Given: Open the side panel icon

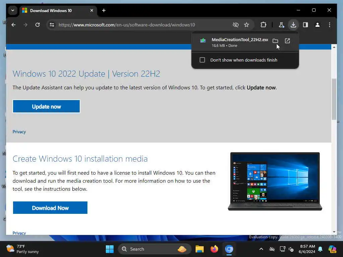Looking at the screenshot, I should click(x=305, y=25).
